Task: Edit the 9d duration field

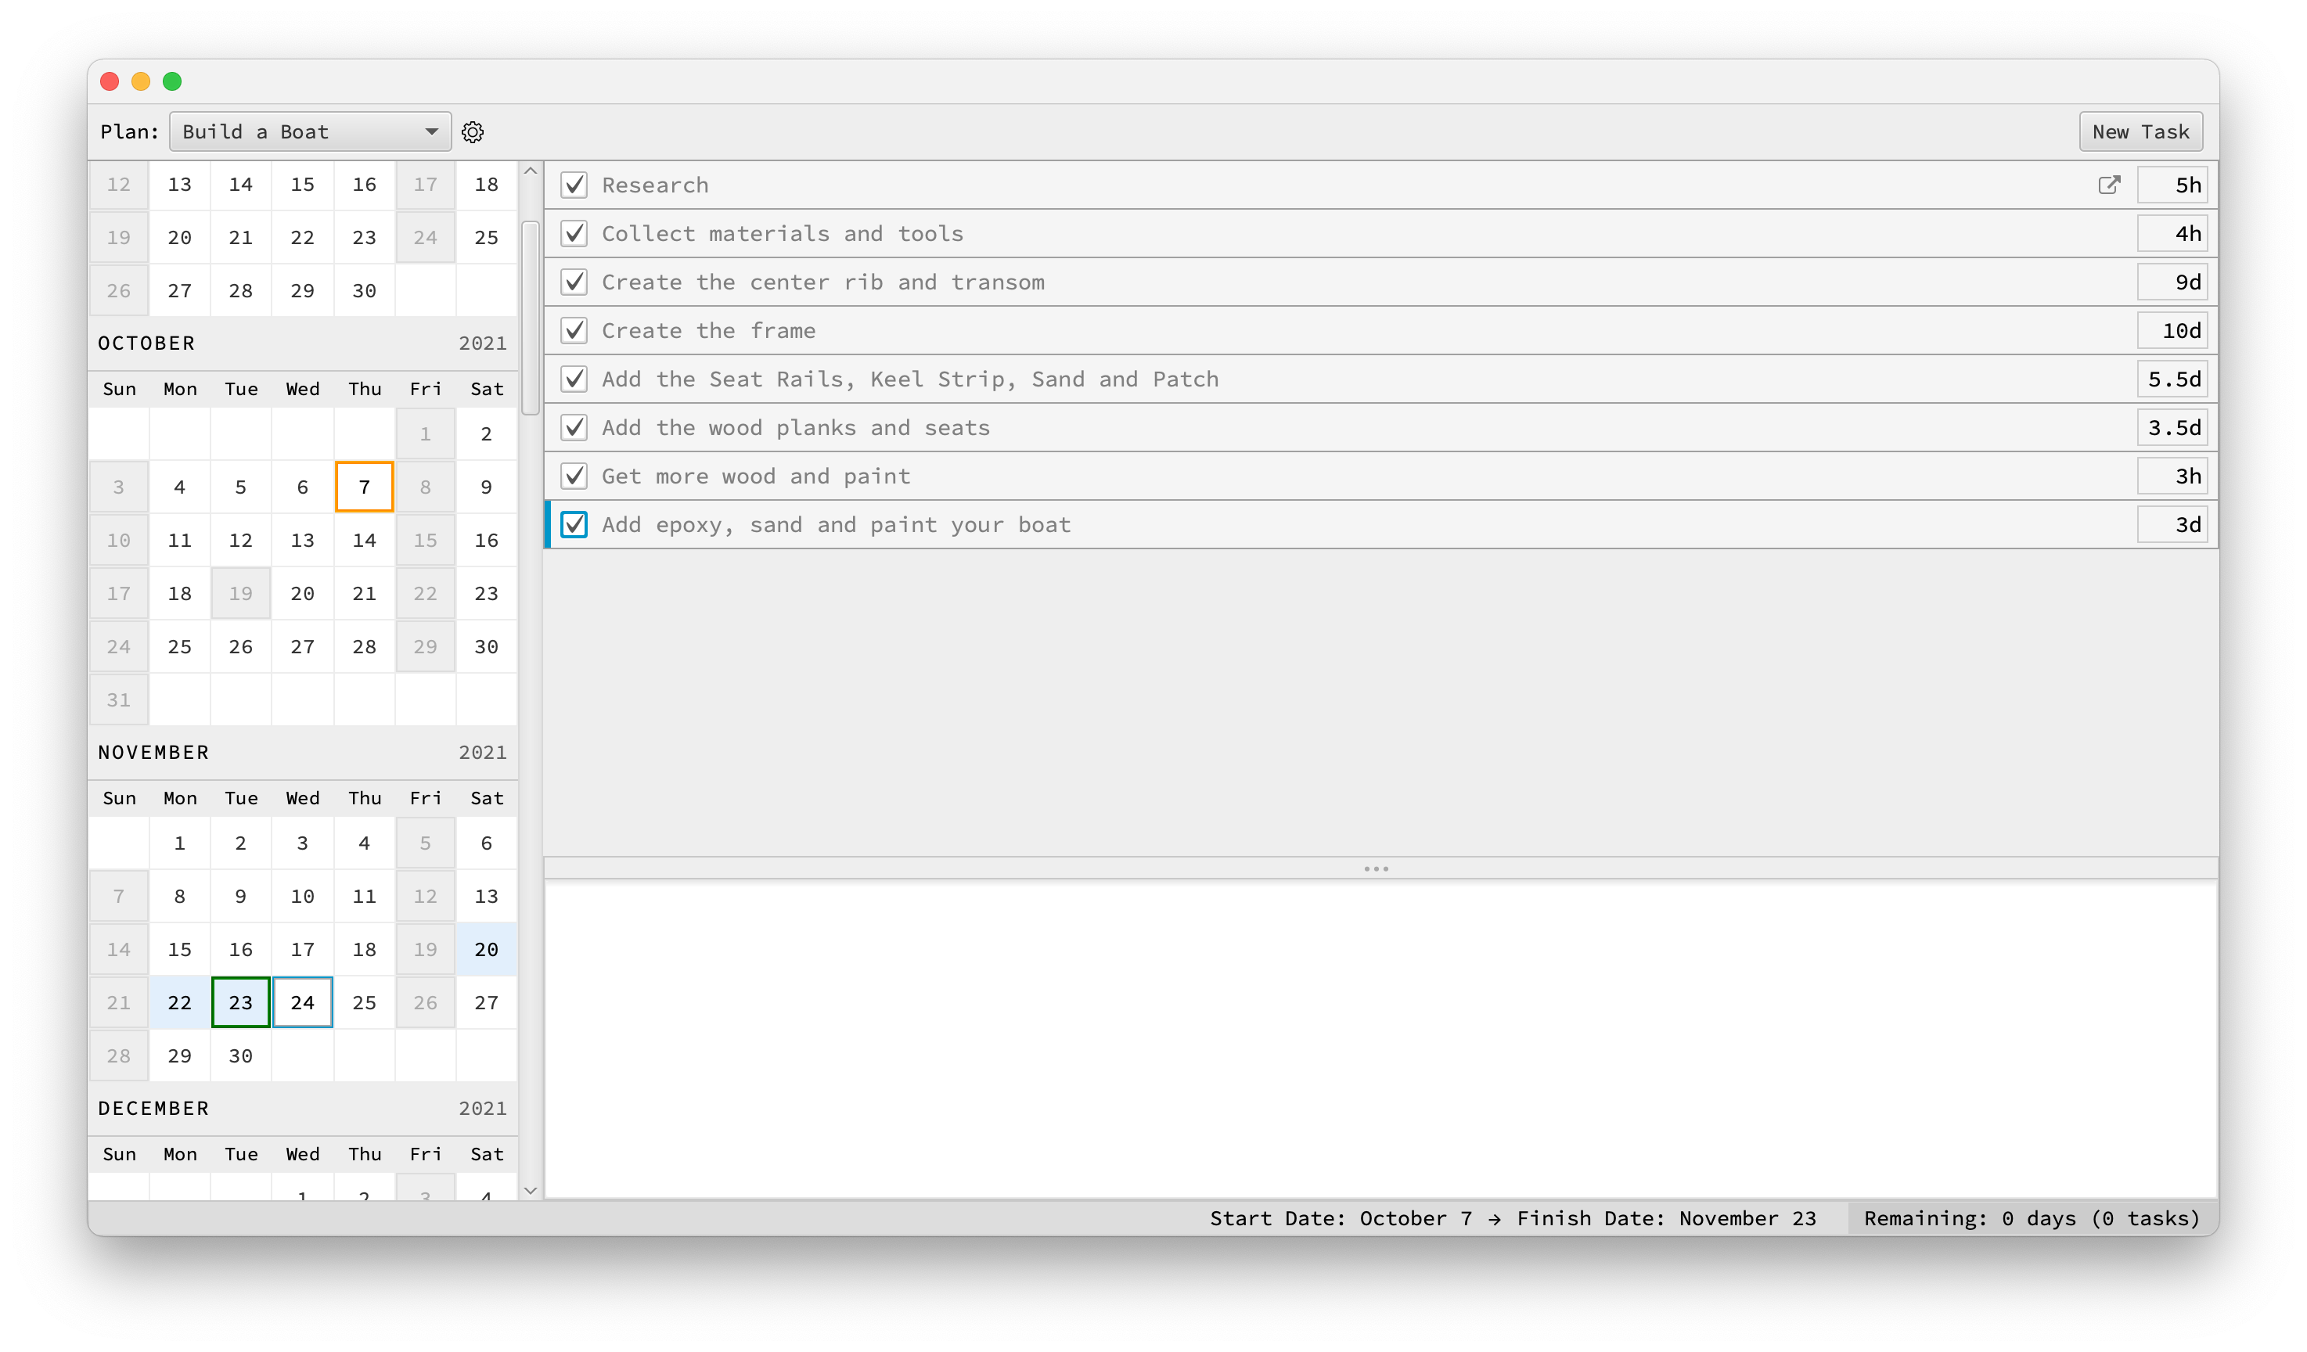Action: 2172,282
